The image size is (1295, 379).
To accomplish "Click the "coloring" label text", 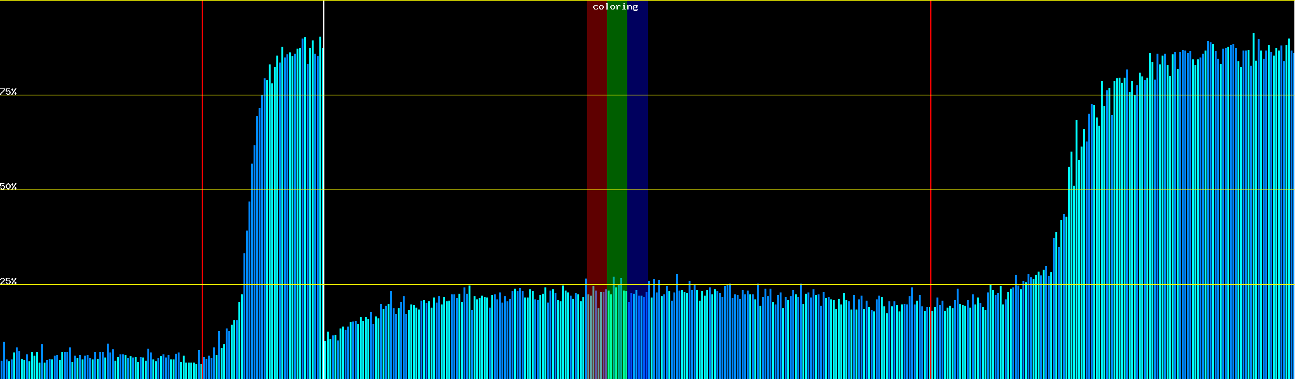I will (x=615, y=7).
